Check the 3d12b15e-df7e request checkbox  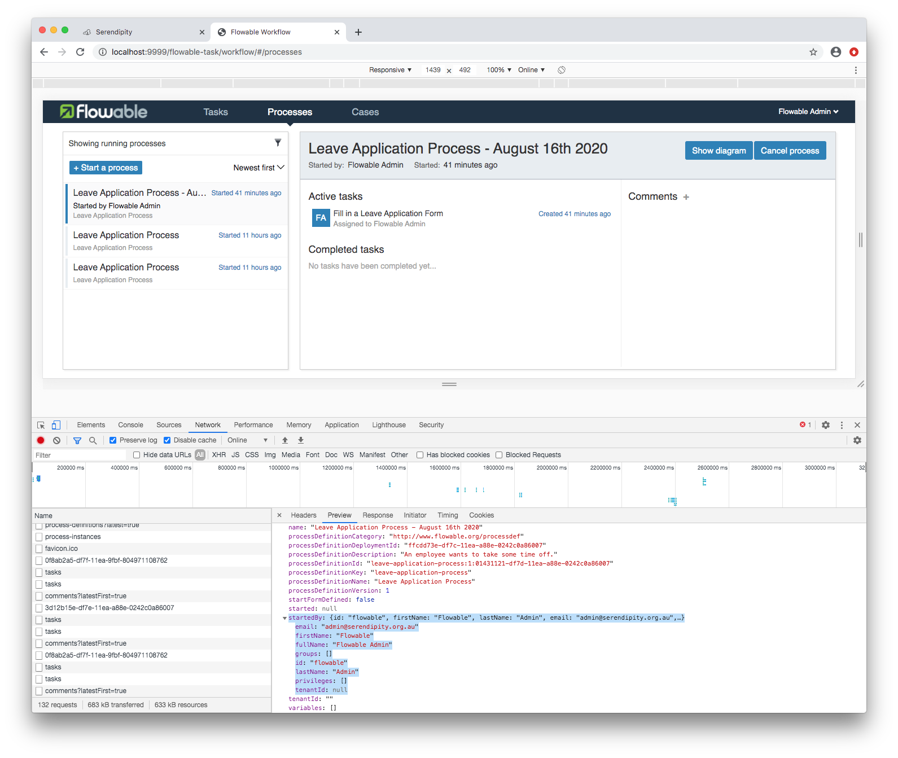coord(39,608)
